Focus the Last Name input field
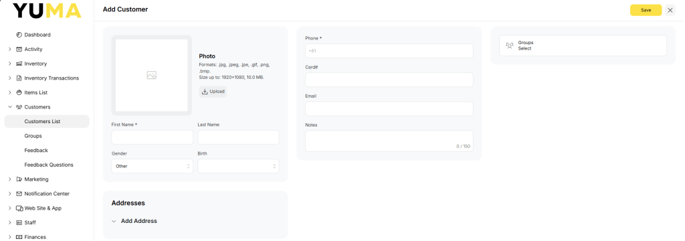685x241 pixels. point(238,137)
